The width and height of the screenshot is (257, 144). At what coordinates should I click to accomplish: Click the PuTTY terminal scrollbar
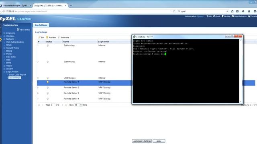click(241, 71)
